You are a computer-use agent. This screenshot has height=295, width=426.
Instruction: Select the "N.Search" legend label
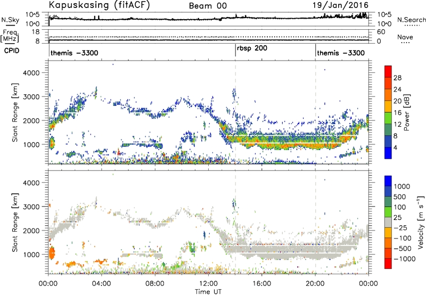(411, 20)
